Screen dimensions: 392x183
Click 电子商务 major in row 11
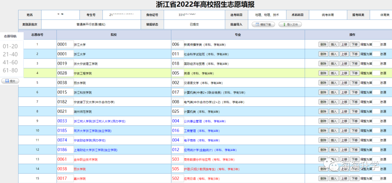coord(190,141)
